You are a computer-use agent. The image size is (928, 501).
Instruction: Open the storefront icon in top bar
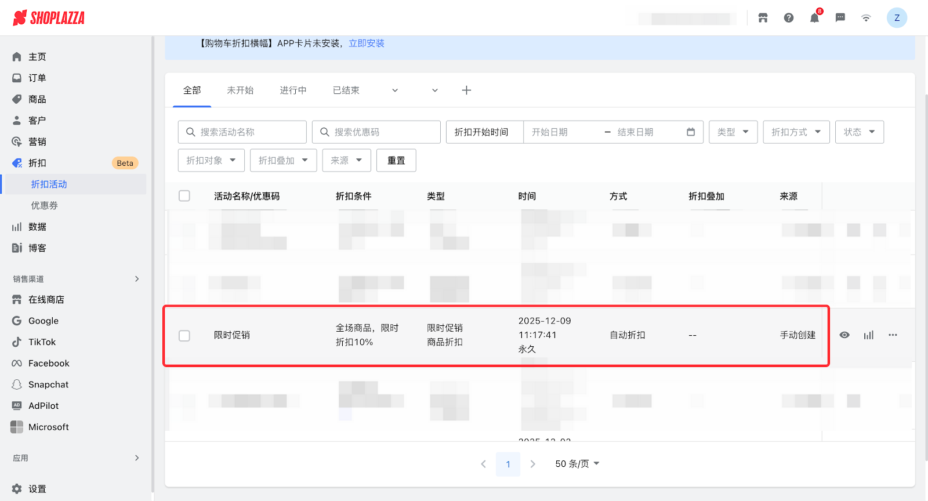763,18
